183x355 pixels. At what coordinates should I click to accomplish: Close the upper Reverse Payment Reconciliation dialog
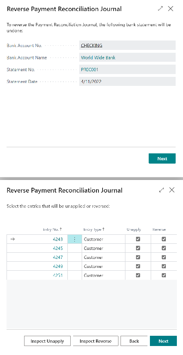[x=171, y=9]
